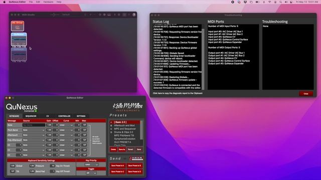Close the Troubleshooting window via Close button
Viewport: 321px width, 180px height.
coord(306,93)
